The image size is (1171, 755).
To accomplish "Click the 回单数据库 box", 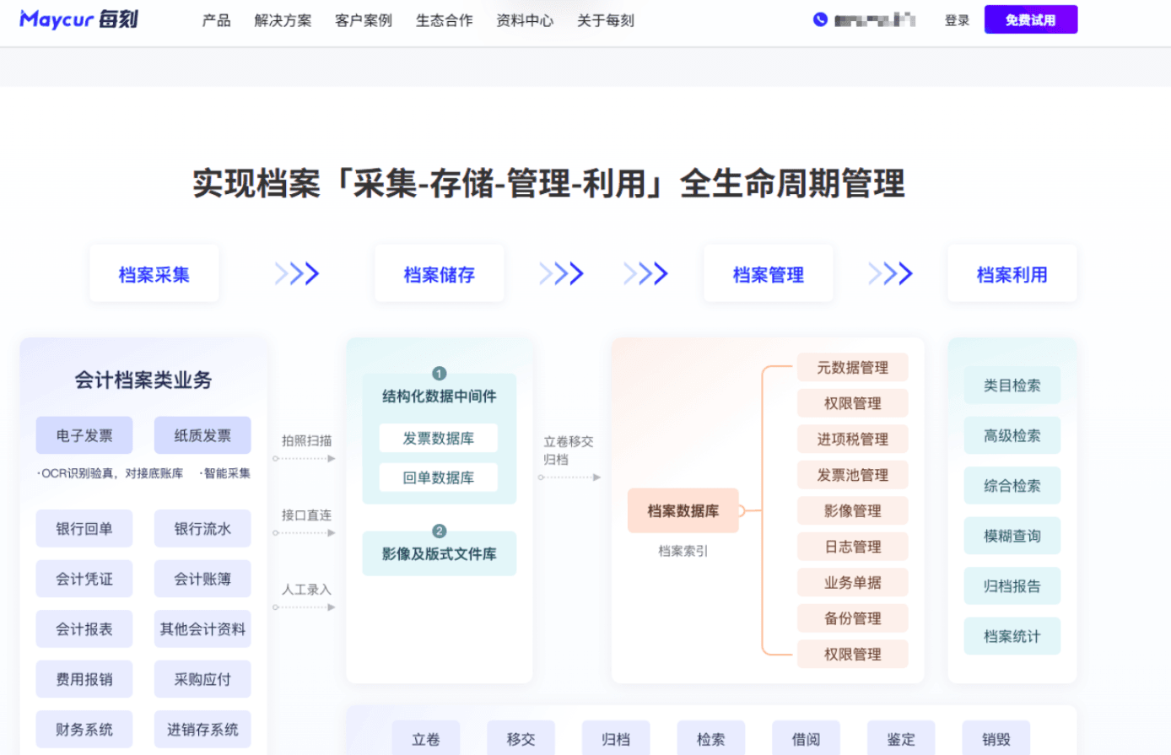I will click(x=439, y=477).
